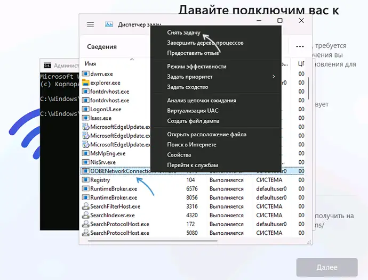Click the Registry process icon

[x=86, y=180]
